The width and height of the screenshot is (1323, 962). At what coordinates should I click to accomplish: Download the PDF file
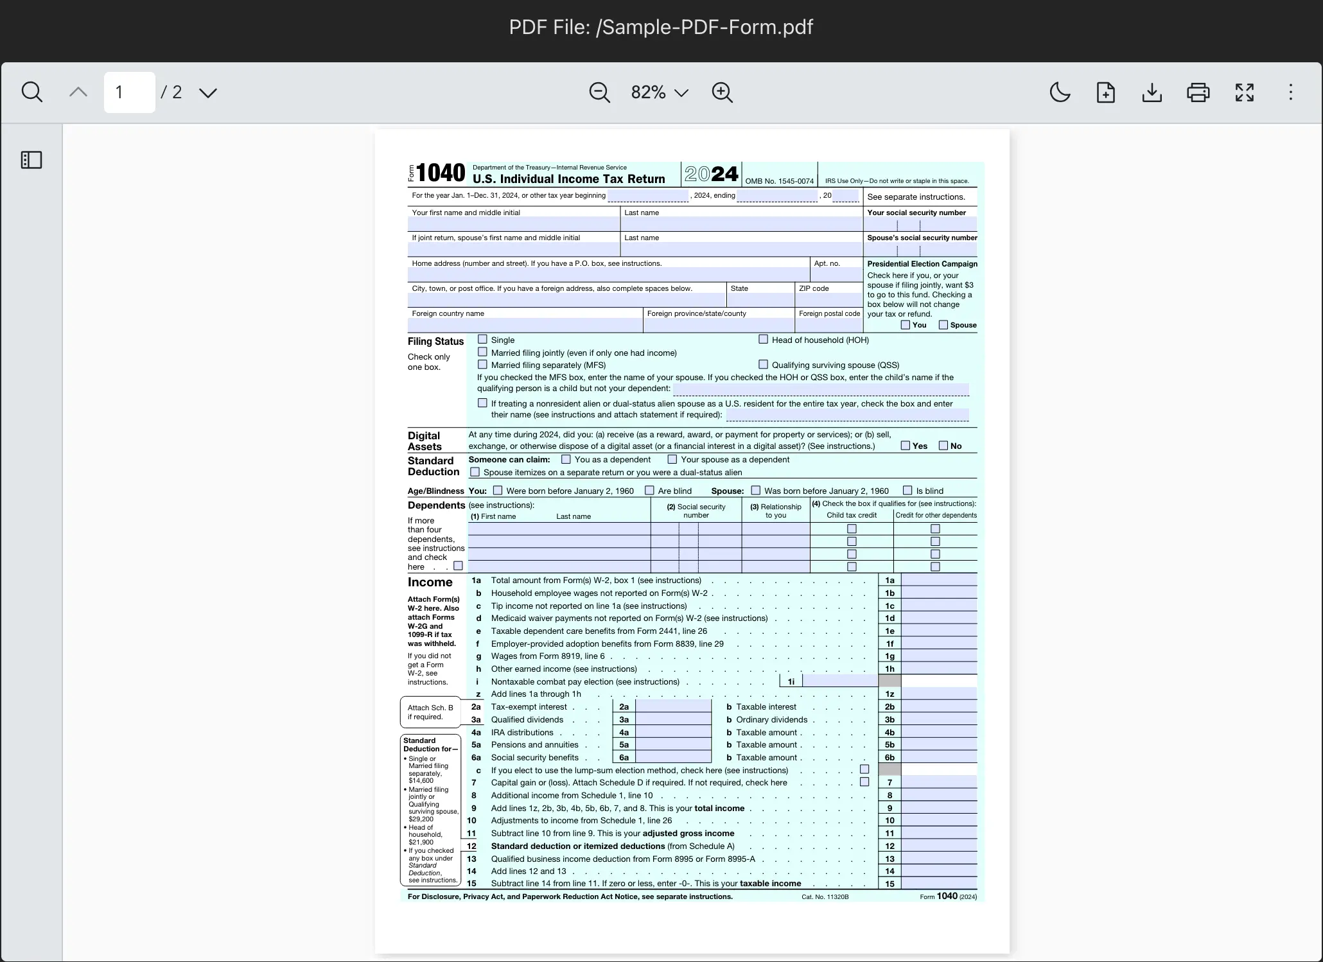click(x=1152, y=92)
